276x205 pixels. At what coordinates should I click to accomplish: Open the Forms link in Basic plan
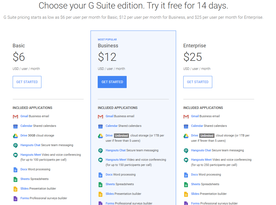[x=25, y=198]
